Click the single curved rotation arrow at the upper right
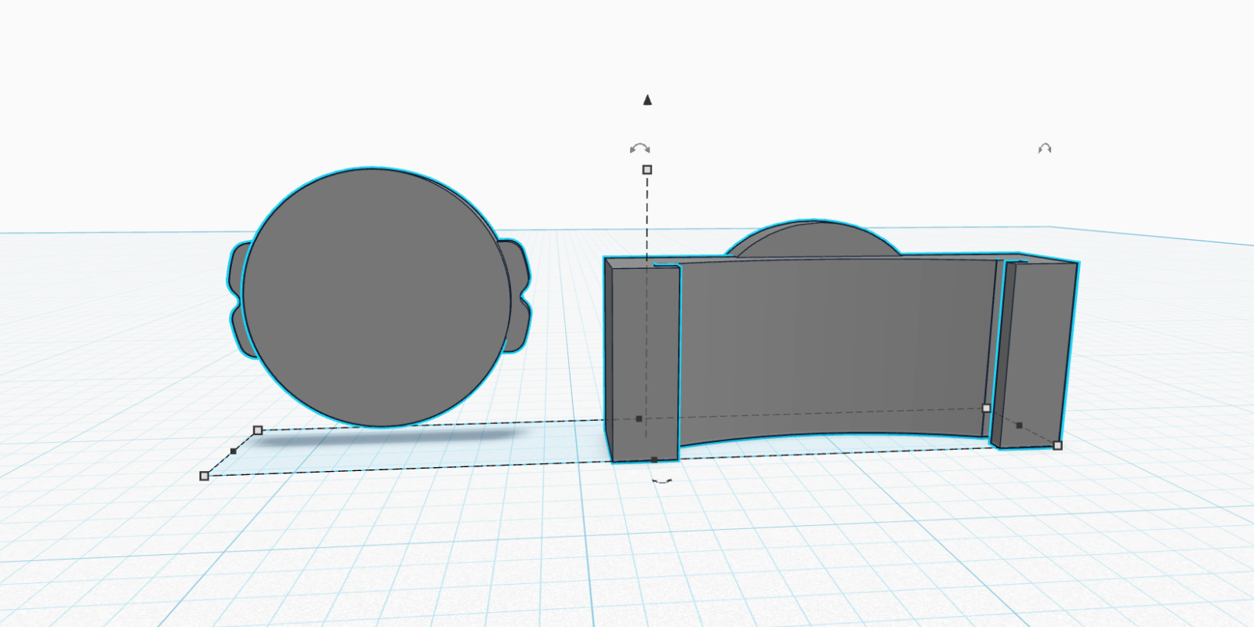The width and height of the screenshot is (1254, 627). [1045, 148]
